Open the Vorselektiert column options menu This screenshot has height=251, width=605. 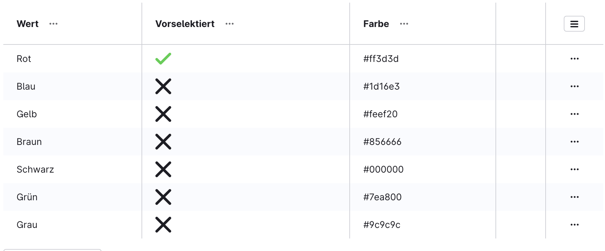(x=230, y=24)
